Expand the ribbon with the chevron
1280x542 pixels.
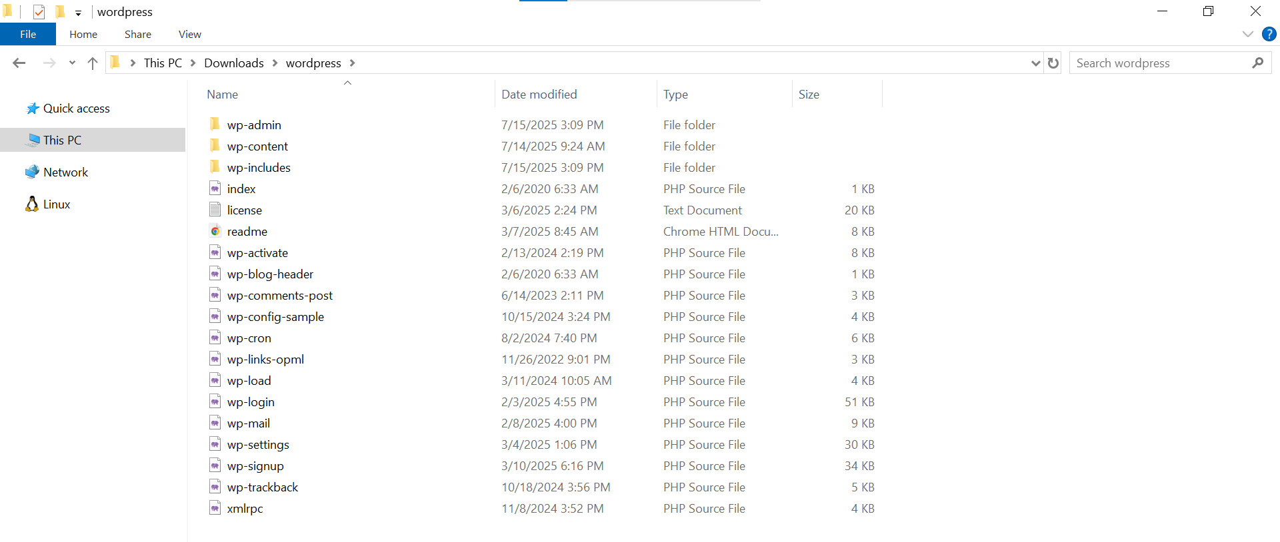point(1247,34)
